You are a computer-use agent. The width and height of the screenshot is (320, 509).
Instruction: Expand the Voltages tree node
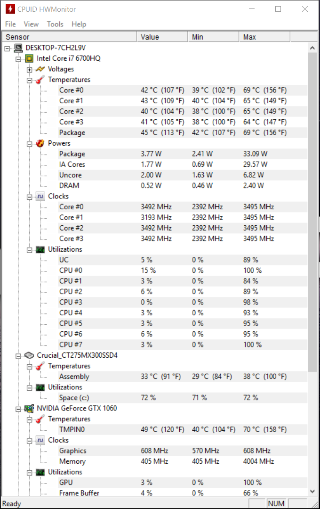30,70
